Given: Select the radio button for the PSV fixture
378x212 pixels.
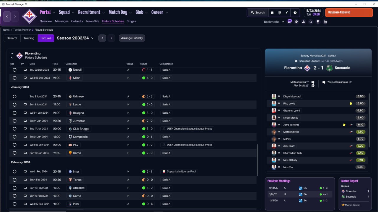Looking at the screenshot, I should 14,145.
